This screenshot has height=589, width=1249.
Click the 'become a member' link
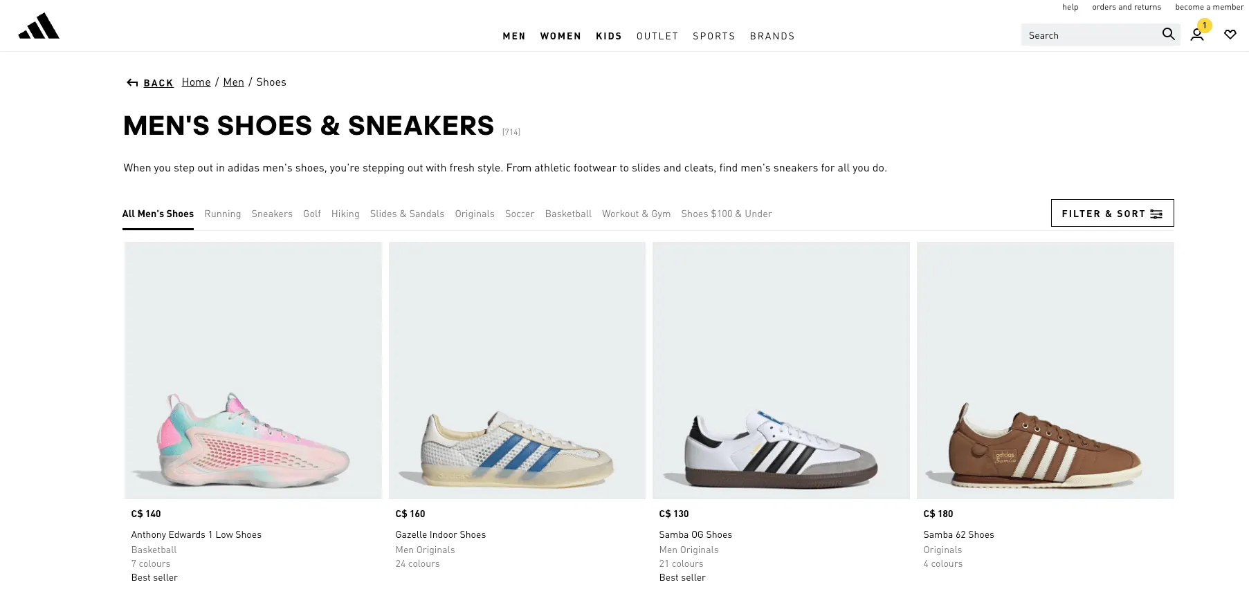[x=1209, y=7]
